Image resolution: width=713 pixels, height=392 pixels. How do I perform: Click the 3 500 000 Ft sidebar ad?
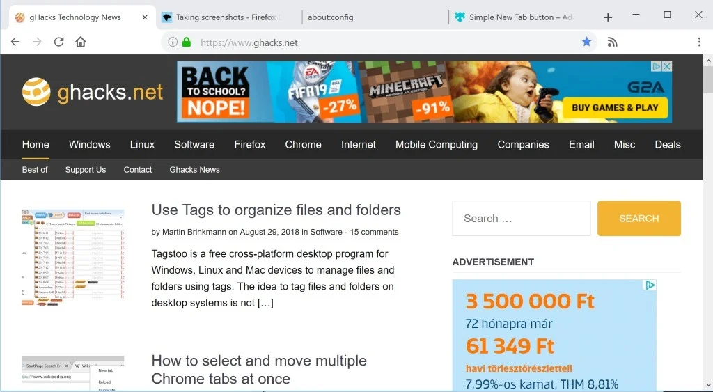click(554, 335)
